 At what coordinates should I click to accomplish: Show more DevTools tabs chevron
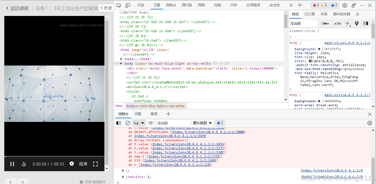point(291,5)
